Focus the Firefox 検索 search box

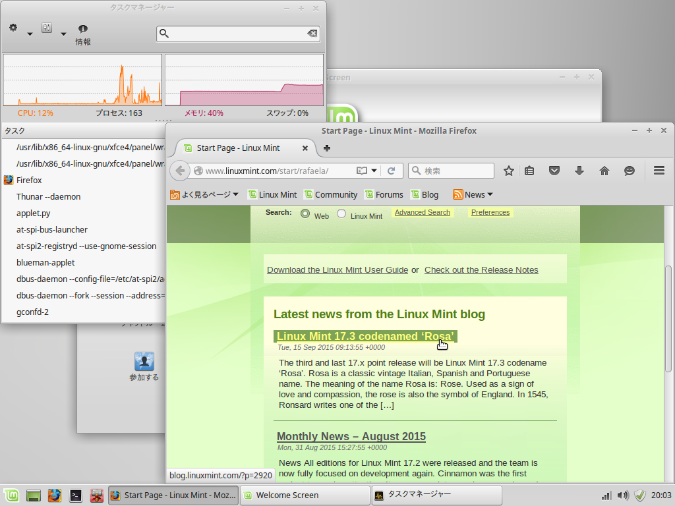point(451,171)
